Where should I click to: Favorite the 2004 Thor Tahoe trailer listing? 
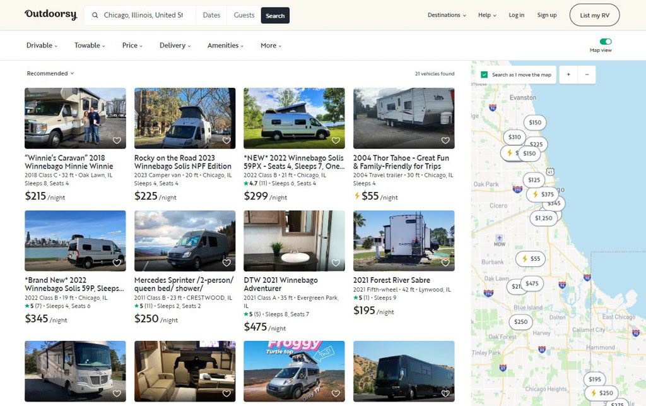445,140
